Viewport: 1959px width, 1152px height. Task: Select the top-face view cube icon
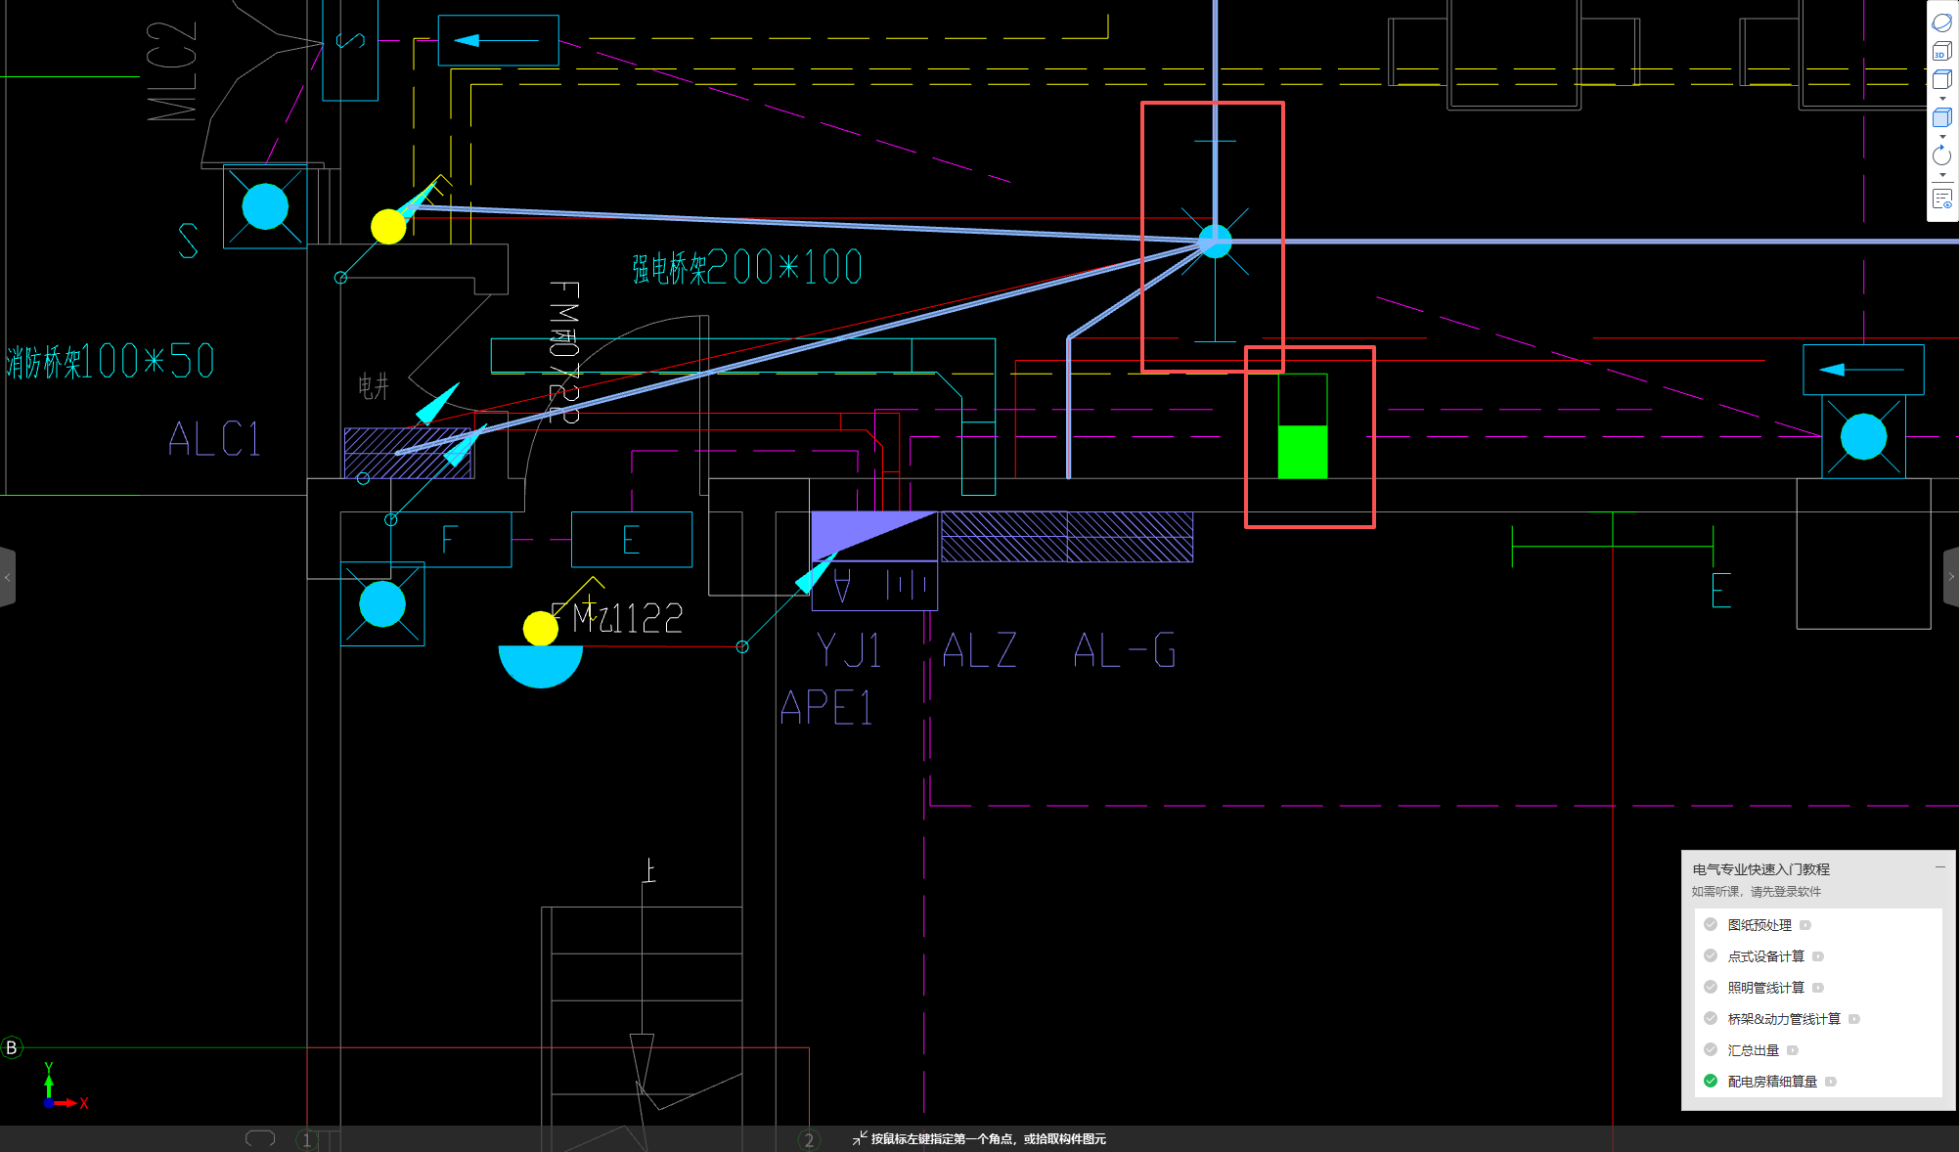click(x=1941, y=79)
